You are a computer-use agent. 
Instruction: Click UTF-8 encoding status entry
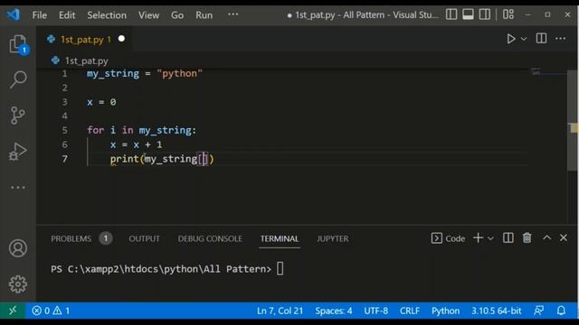click(x=376, y=311)
